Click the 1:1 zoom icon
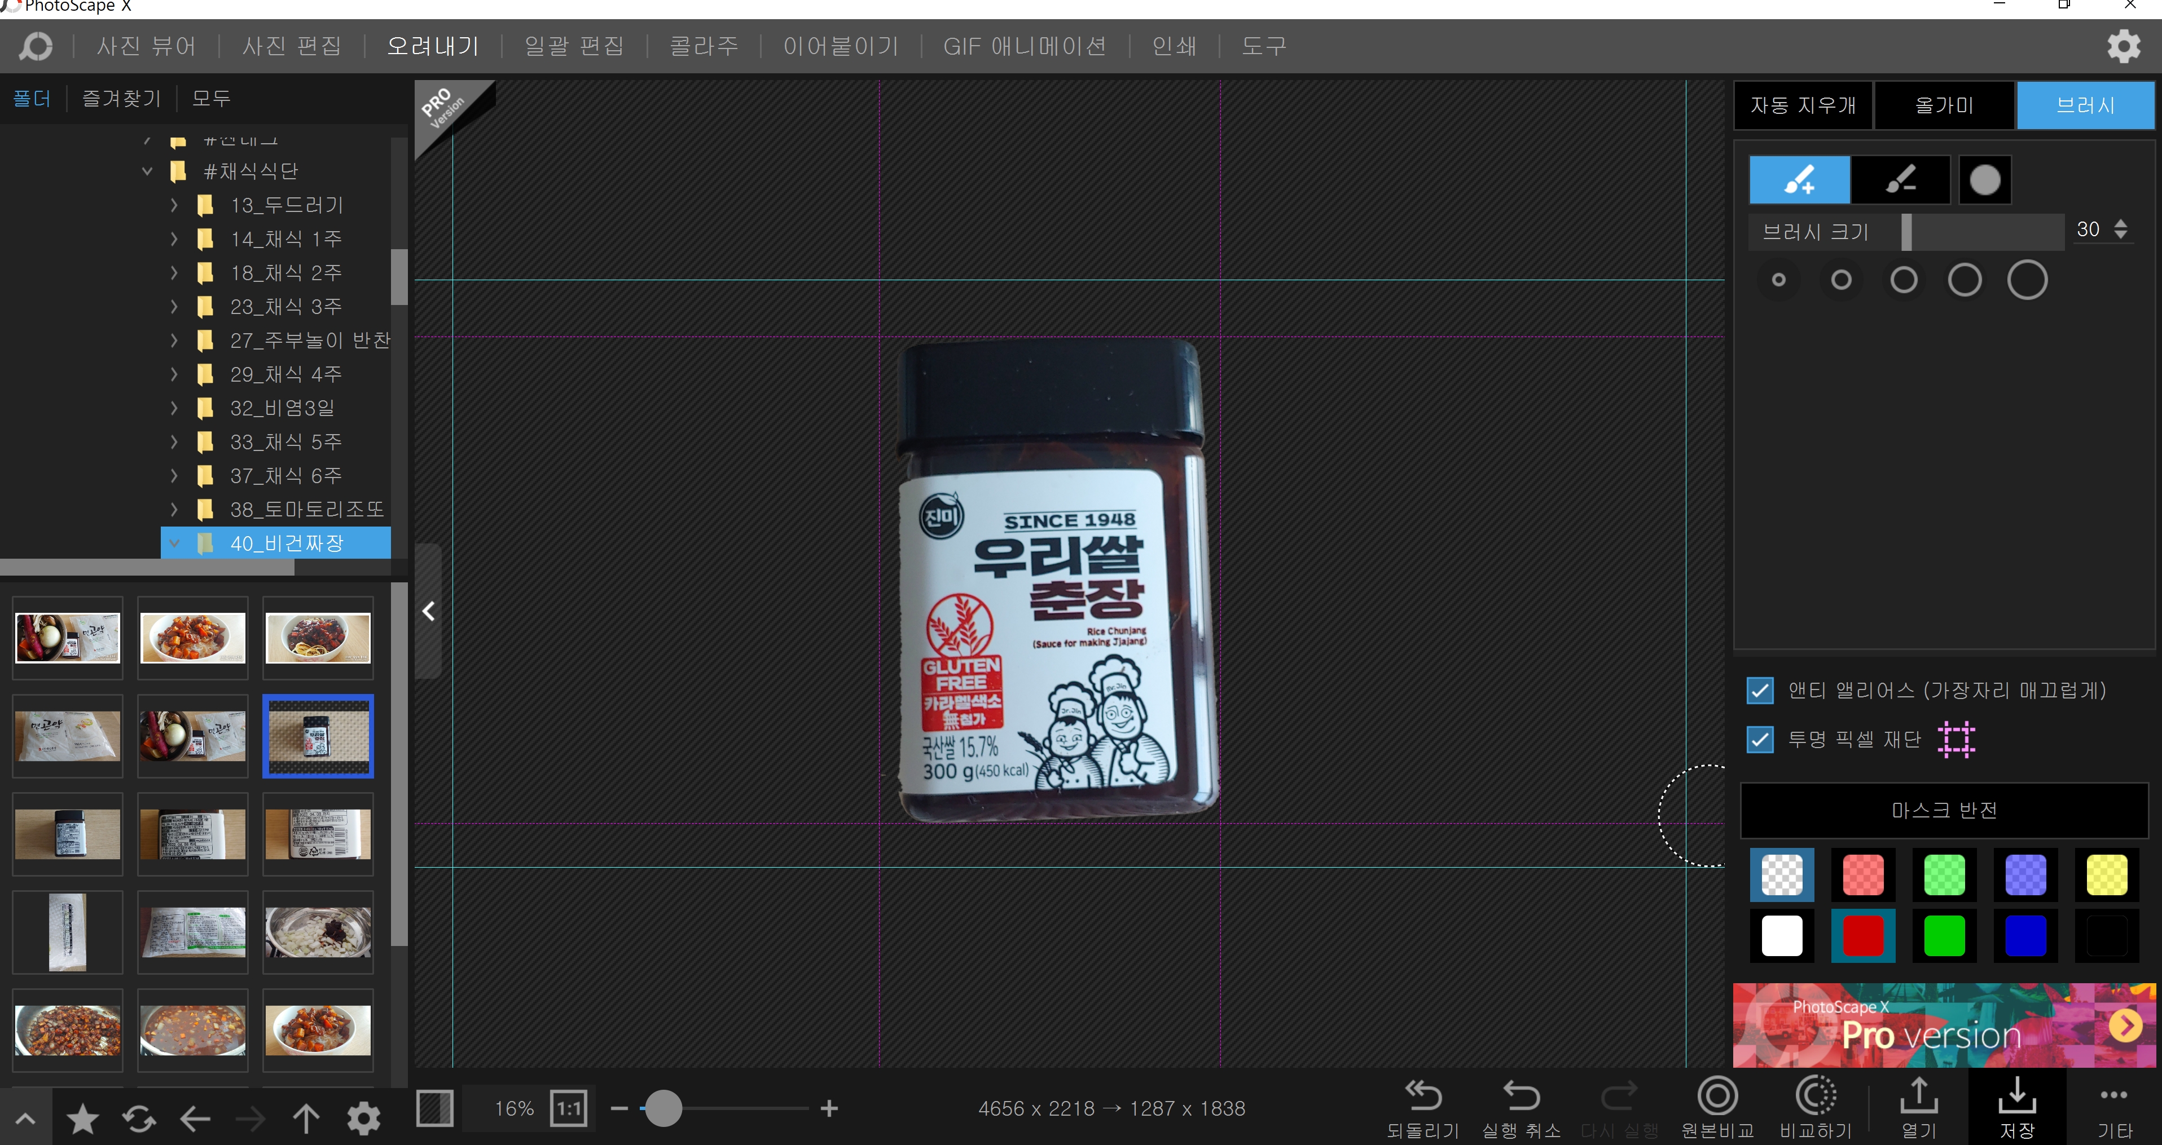 (568, 1108)
